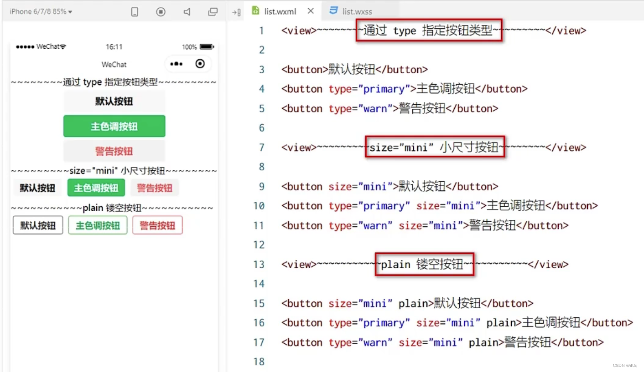Click line 11 code with warn mini button

tap(425, 225)
